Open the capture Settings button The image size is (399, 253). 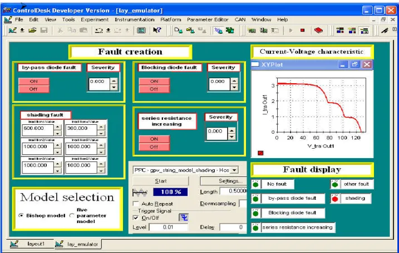[x=223, y=181]
